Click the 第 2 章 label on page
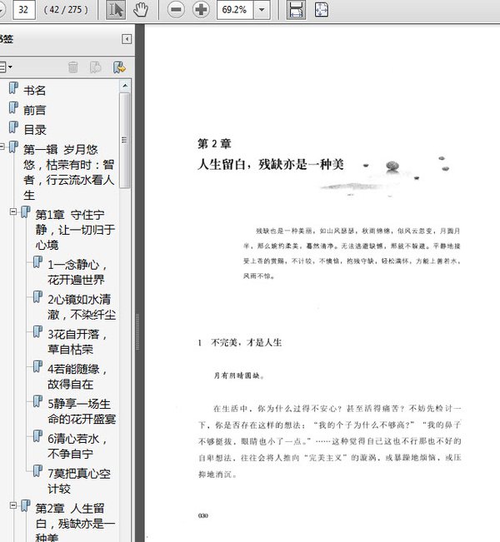Screen dimensions: 500x542 pos(214,143)
